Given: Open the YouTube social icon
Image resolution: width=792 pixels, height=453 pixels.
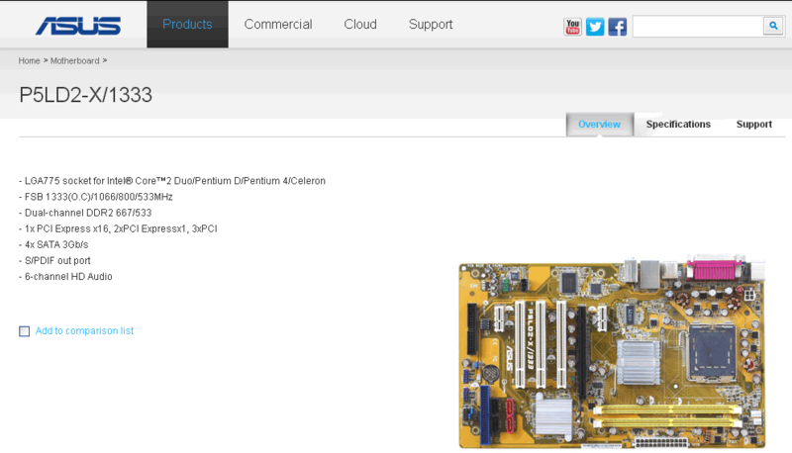Looking at the screenshot, I should point(573,27).
